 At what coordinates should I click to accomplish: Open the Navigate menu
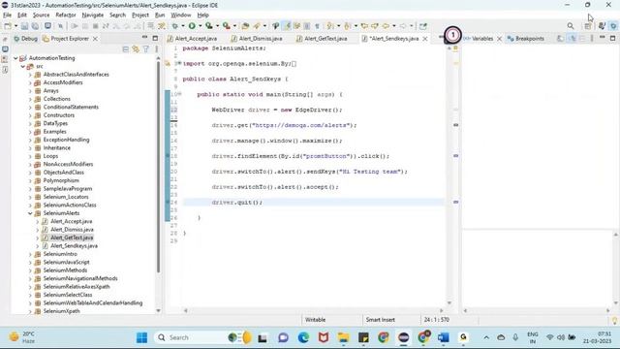[93, 16]
